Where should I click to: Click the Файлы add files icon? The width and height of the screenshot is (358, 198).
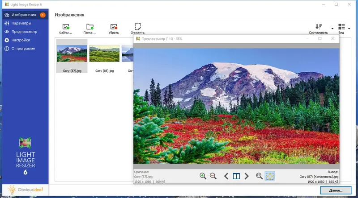click(x=66, y=27)
